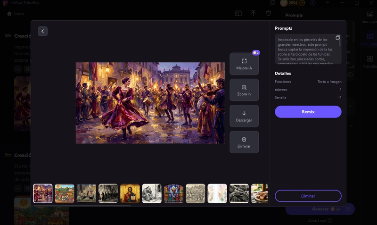Screen dimensions: 377x225
Task: Click the back arrow in the preview dialog
Action: pyautogui.click(x=42, y=31)
